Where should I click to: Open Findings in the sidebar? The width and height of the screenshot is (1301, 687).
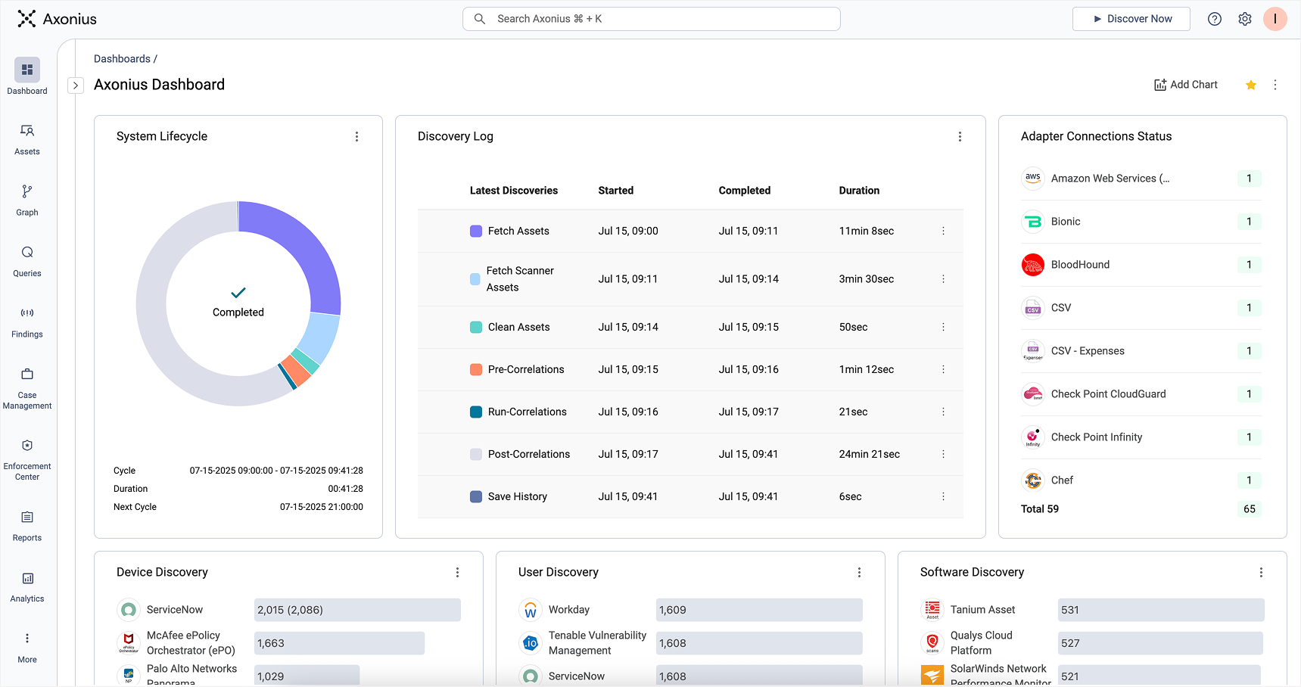27,322
